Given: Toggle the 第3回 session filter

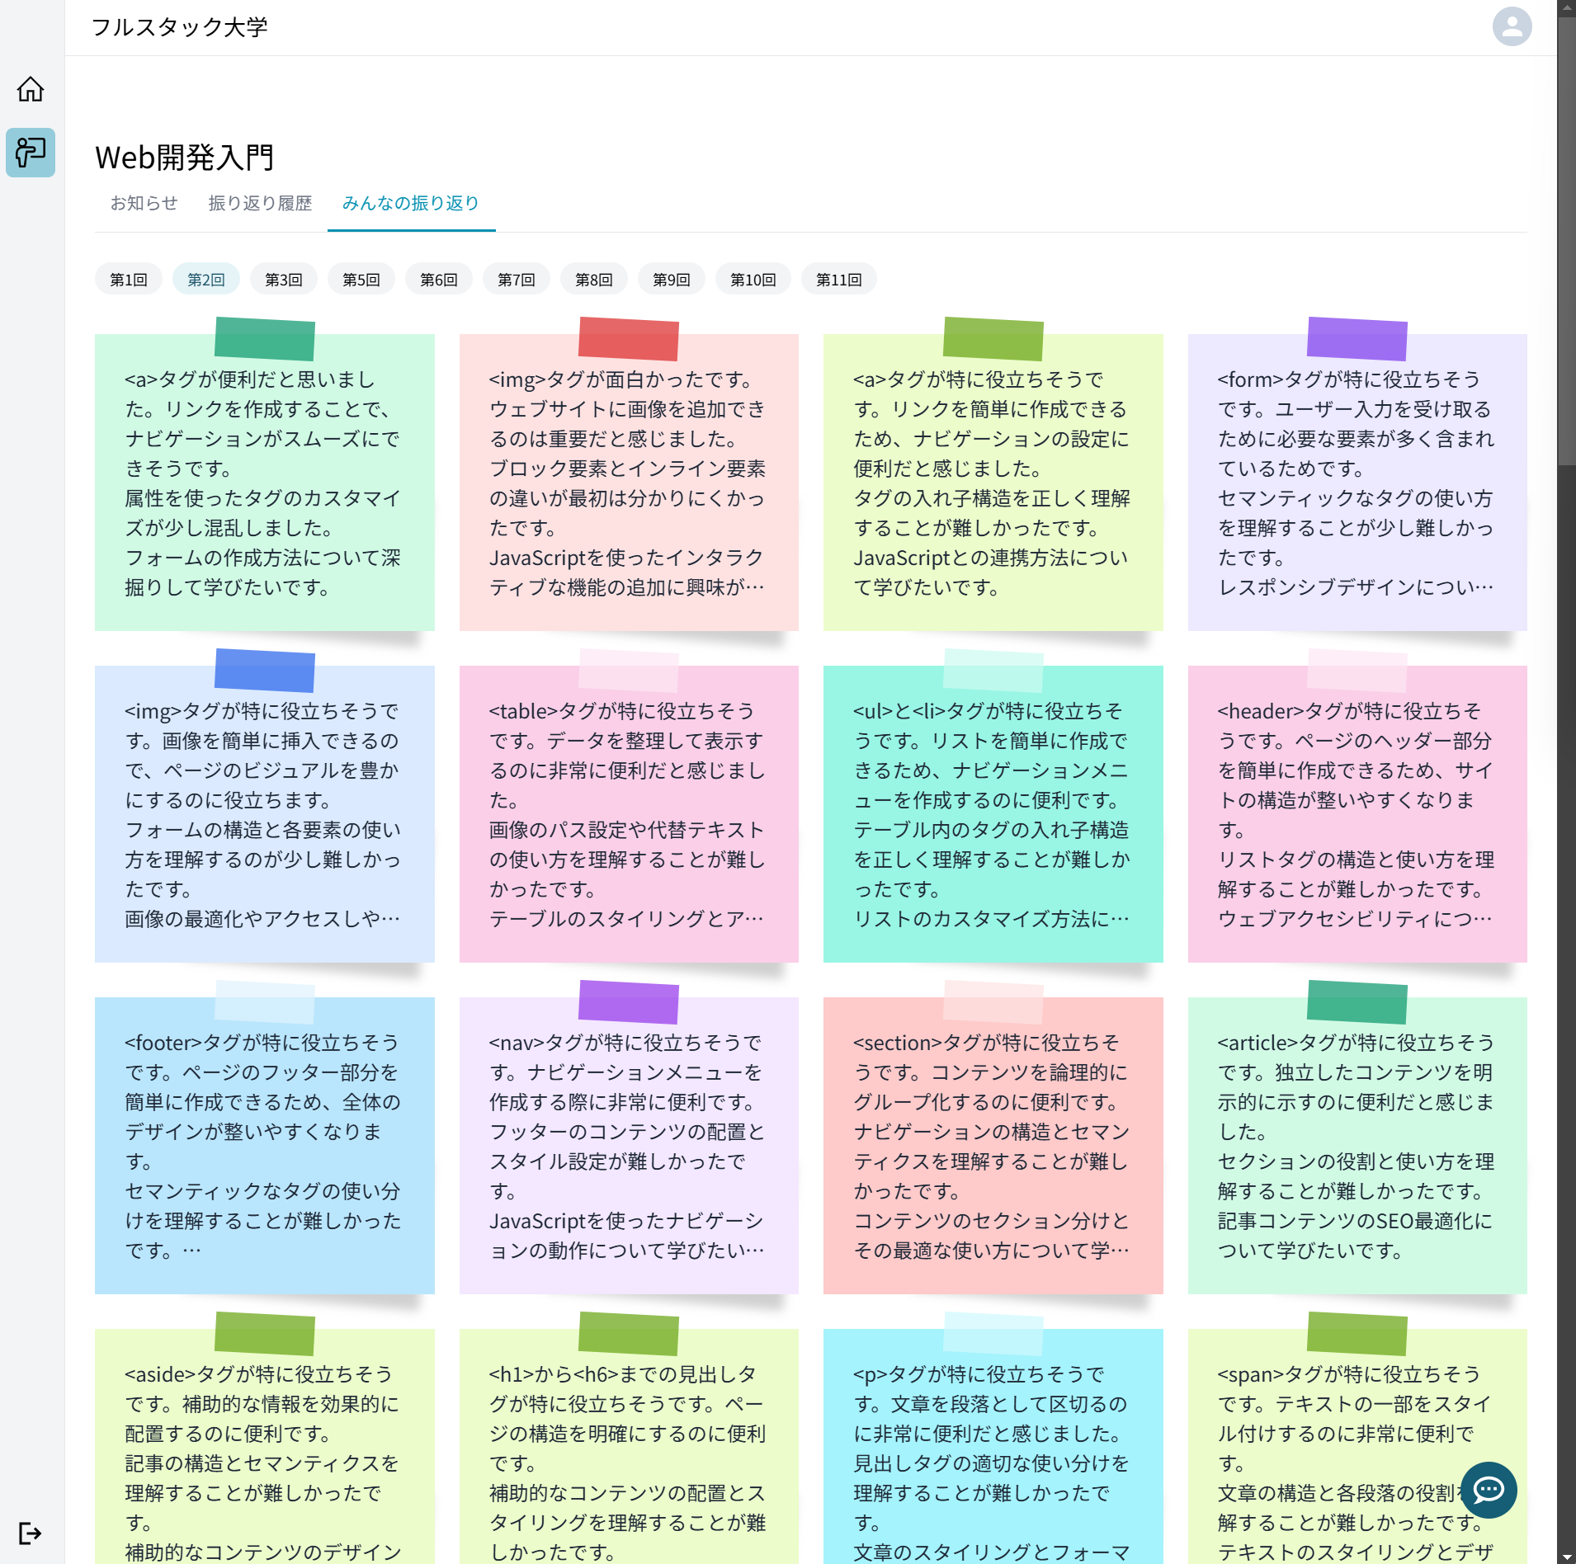Looking at the screenshot, I should tap(283, 279).
